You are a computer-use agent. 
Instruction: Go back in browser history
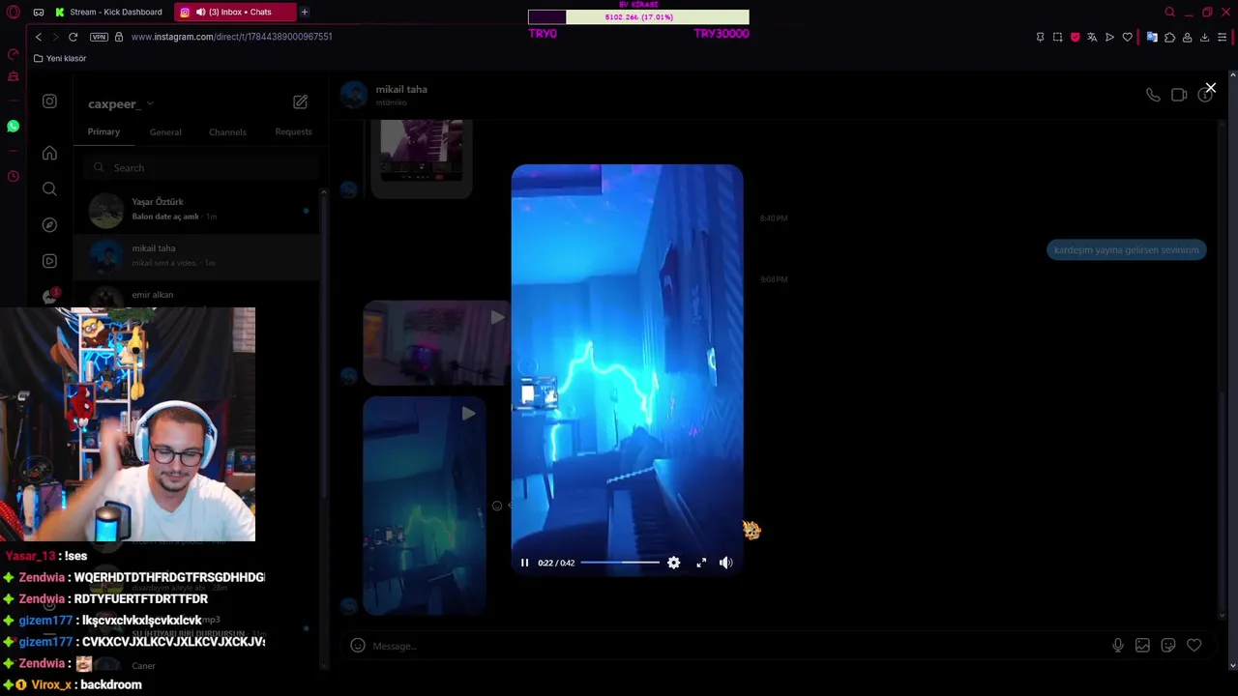point(39,37)
